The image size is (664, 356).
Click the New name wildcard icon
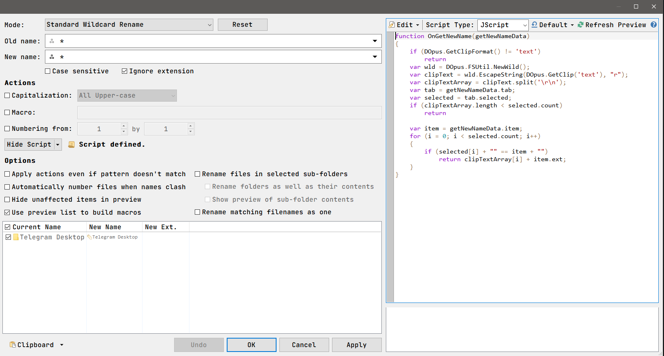(x=52, y=57)
